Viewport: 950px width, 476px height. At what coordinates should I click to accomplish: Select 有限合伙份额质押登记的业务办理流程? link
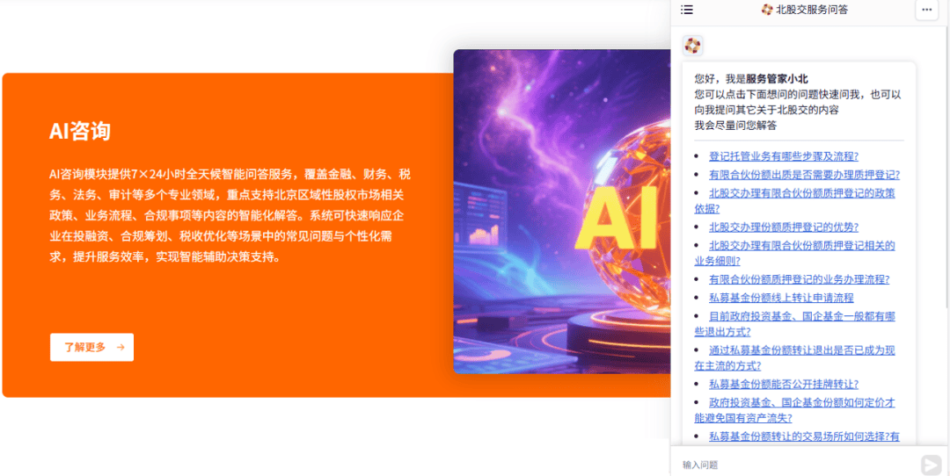799,279
